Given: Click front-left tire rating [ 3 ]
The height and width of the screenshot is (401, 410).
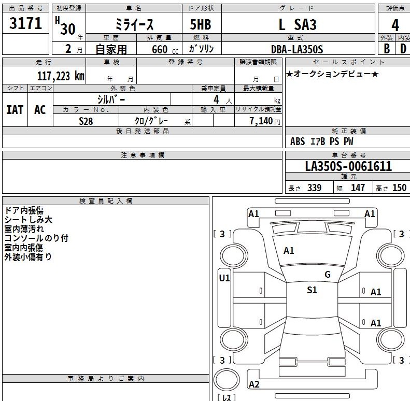Looking at the screenshot, I should click(x=222, y=234).
